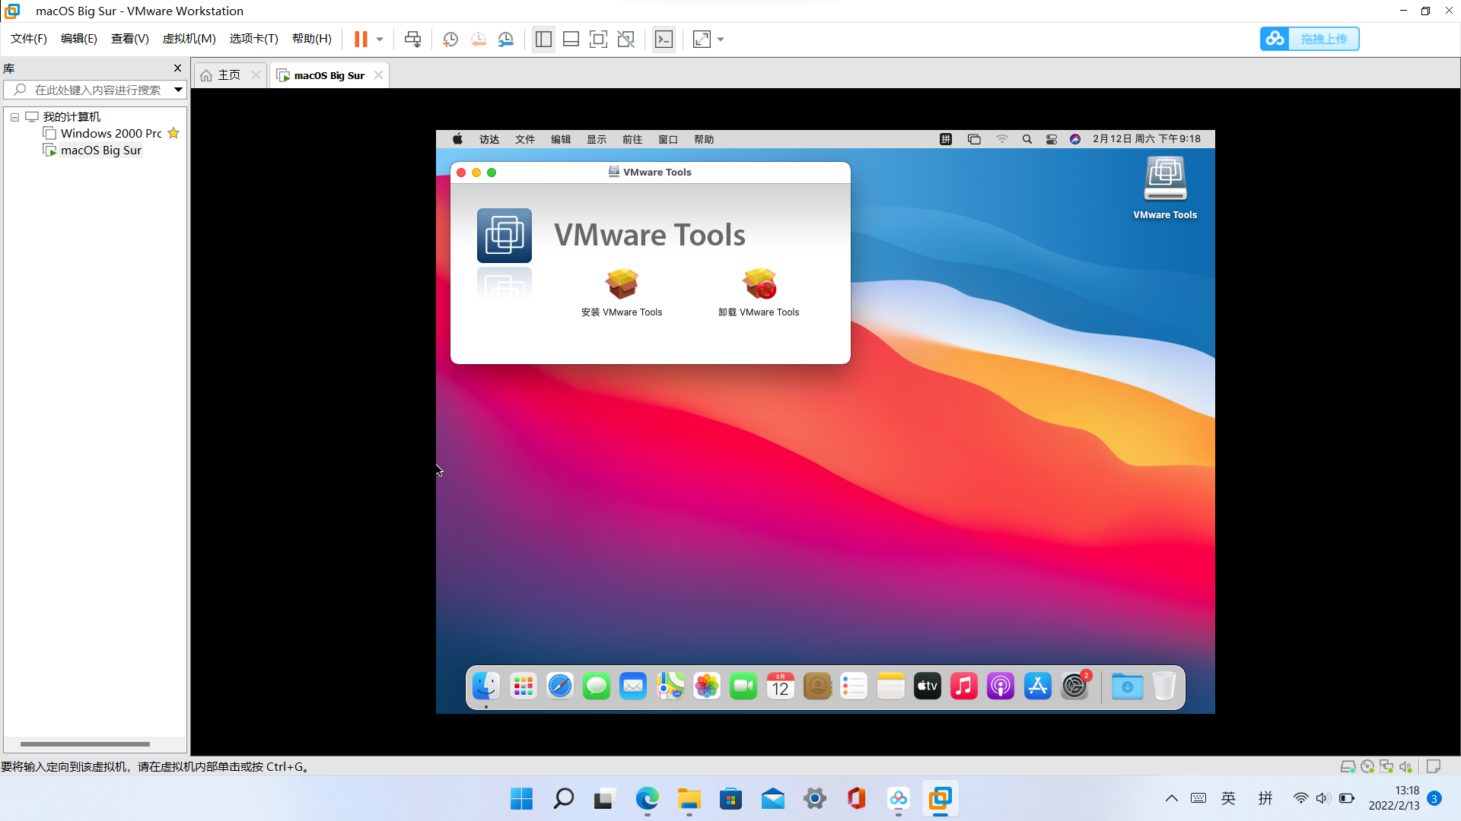The image size is (1461, 821).
Task: Enter full screen mode icon
Action: [598, 39]
